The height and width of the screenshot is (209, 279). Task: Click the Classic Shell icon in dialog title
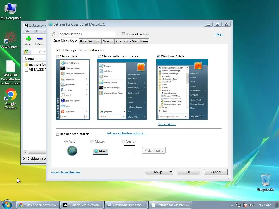[x=51, y=24]
